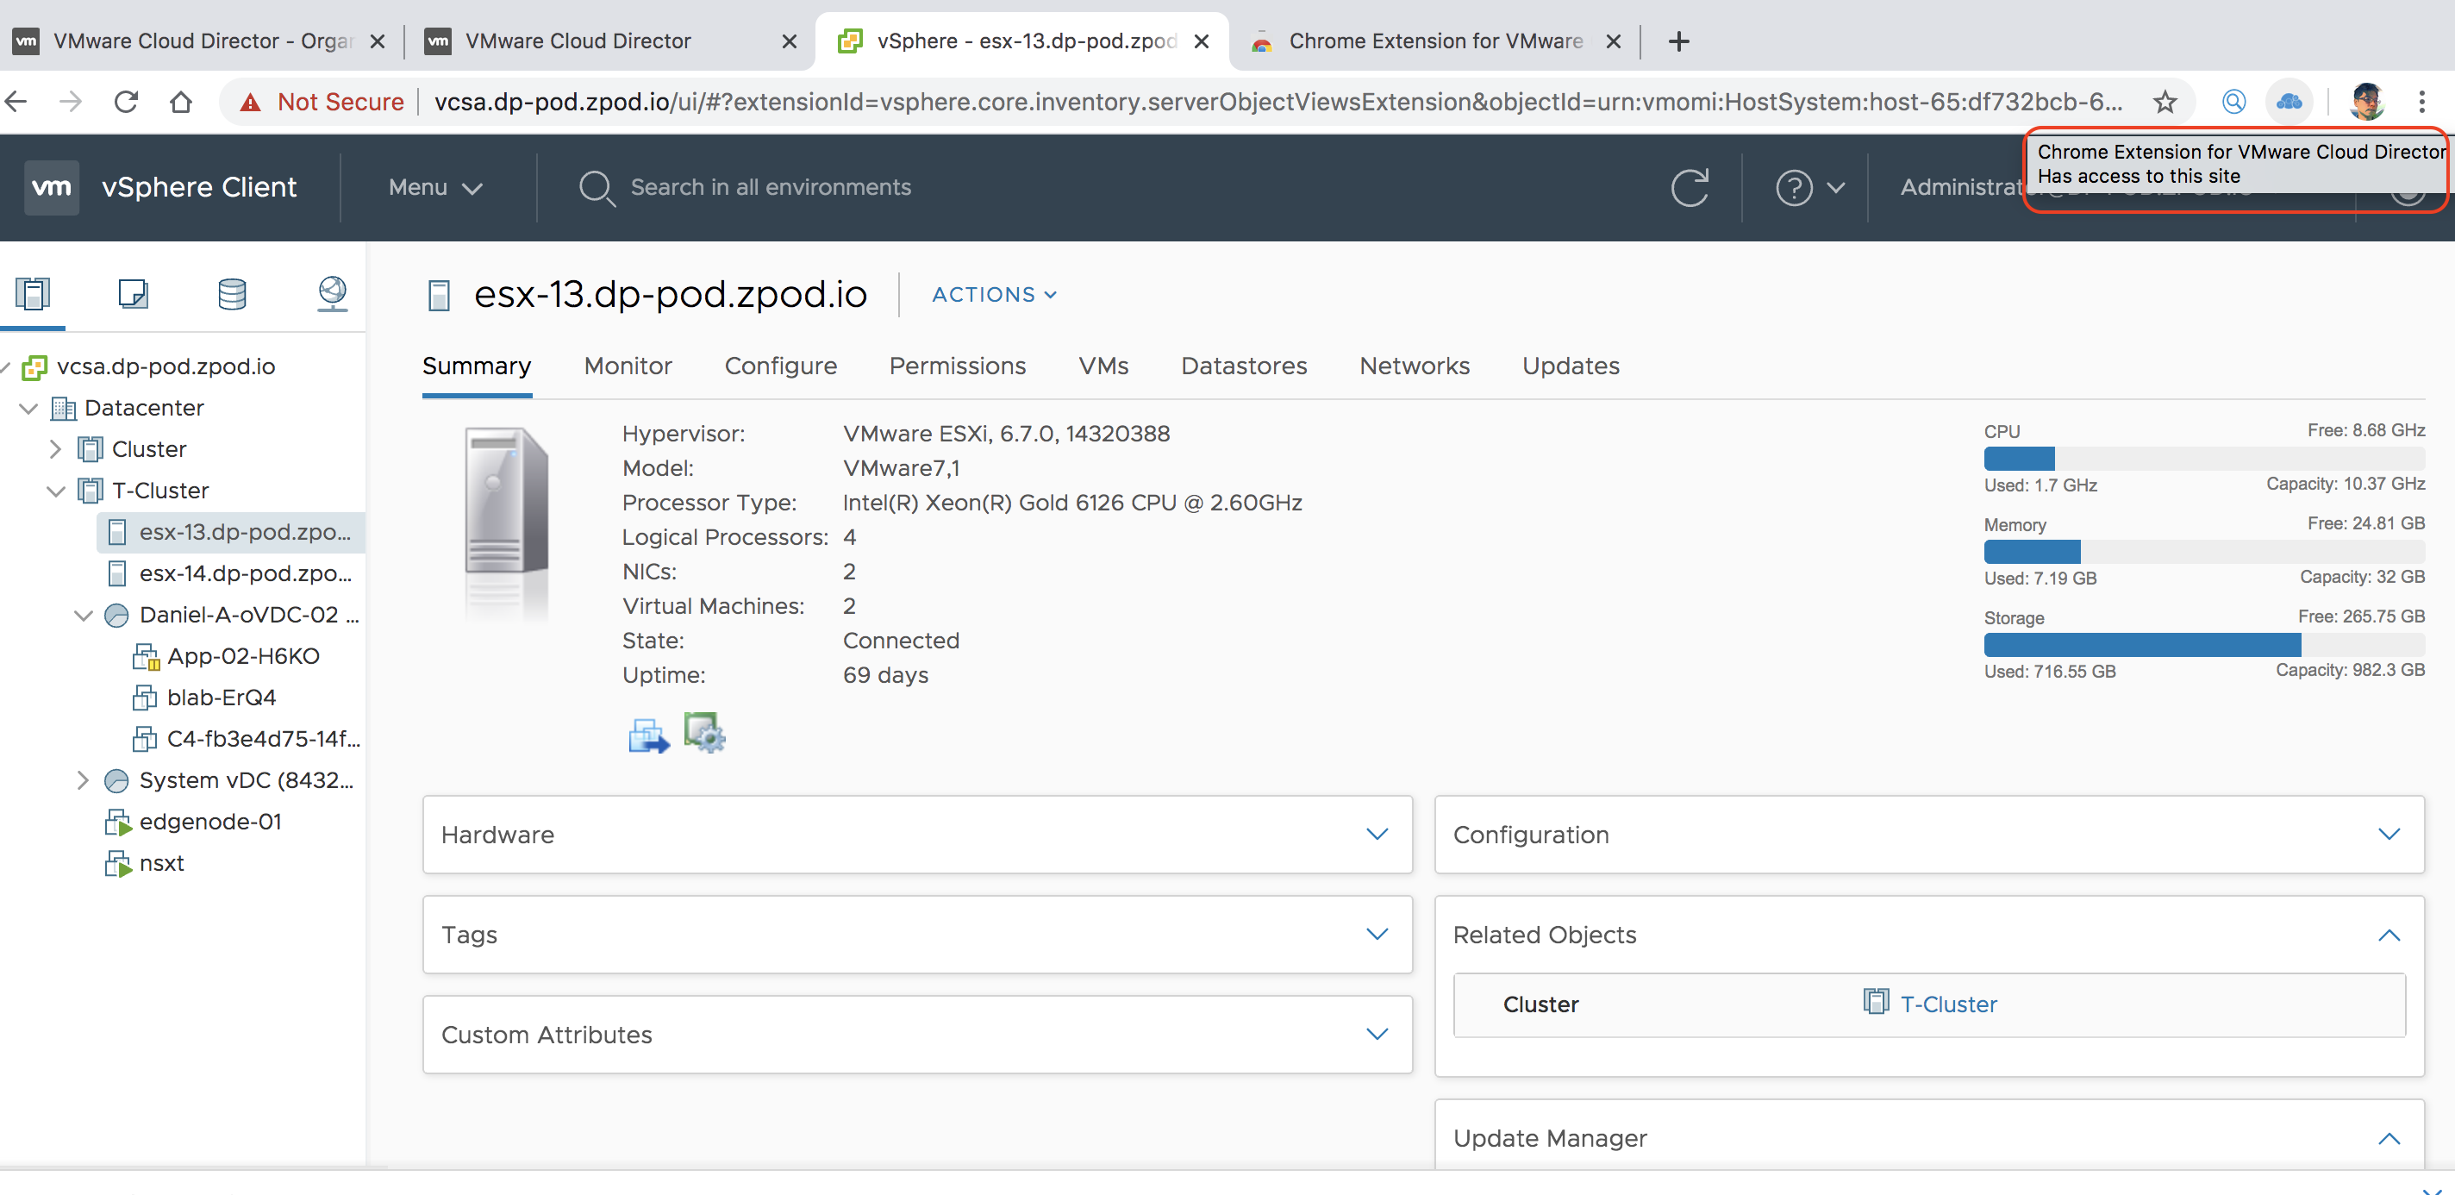Viewport: 2455px width, 1195px height.
Task: Collapse the T-Cluster tree node
Action: (x=55, y=491)
